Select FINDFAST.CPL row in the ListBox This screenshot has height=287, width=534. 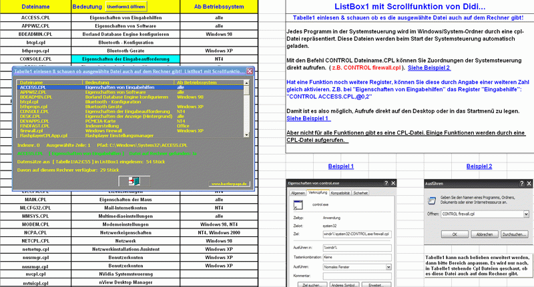(130, 126)
